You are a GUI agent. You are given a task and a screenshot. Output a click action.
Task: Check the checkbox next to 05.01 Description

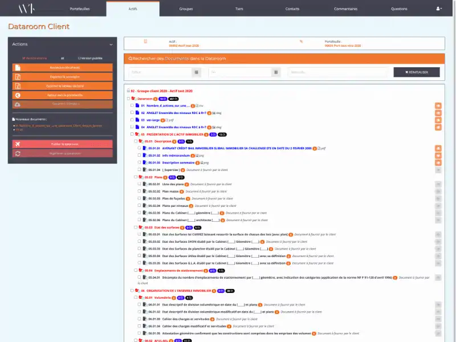135,141
